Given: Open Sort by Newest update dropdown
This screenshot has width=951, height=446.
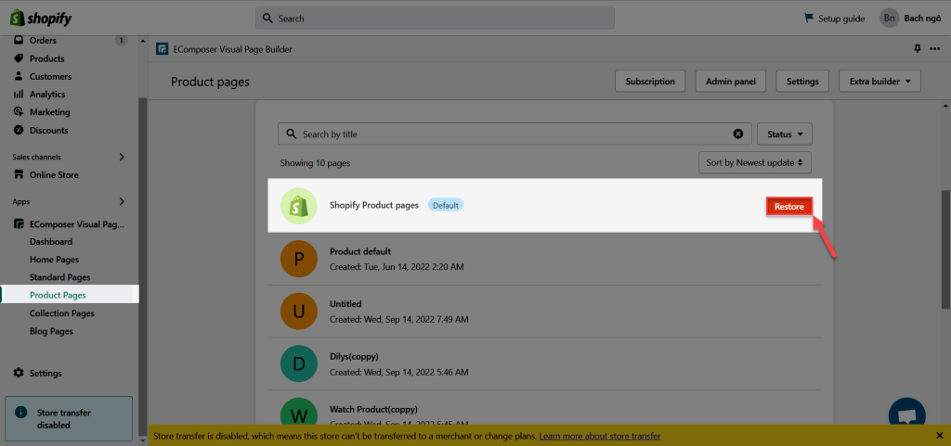Looking at the screenshot, I should (x=754, y=162).
